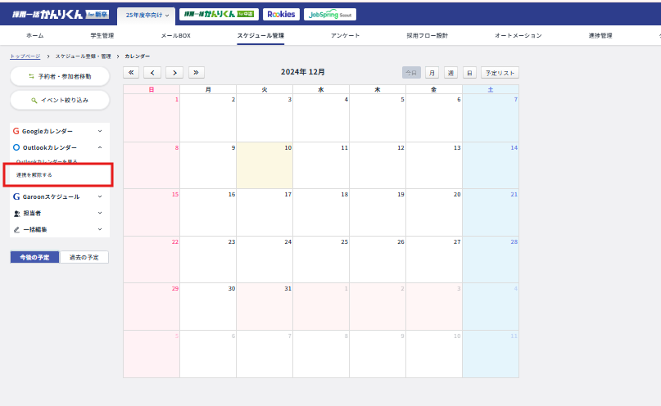Go to next month with right arrow

tap(174, 72)
